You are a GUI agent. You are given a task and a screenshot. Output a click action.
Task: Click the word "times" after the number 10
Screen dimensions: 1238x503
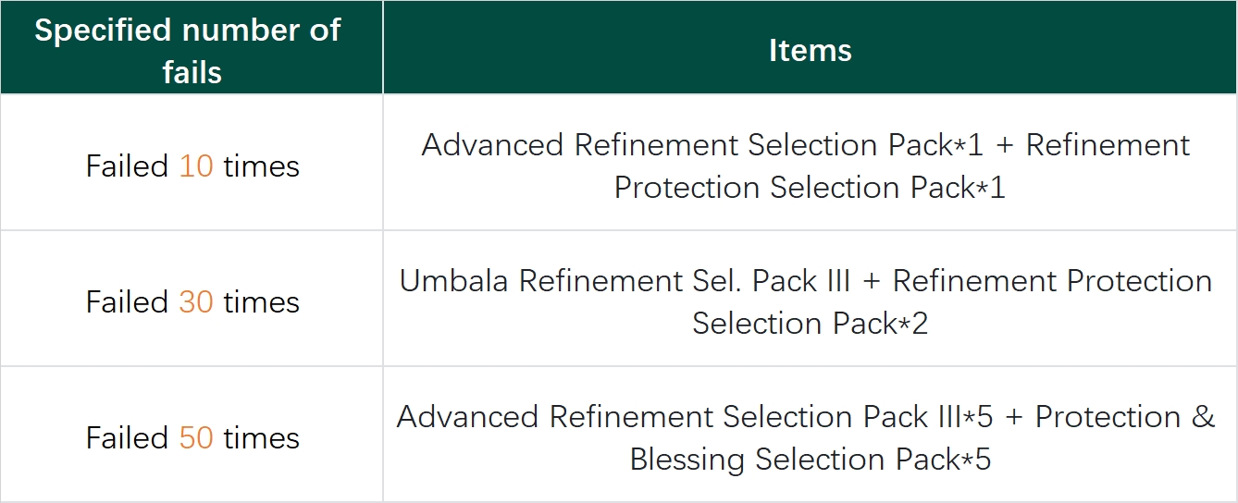point(261,166)
